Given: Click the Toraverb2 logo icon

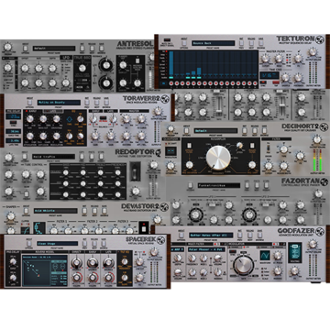Looking at the screenshot, I should (165, 99).
